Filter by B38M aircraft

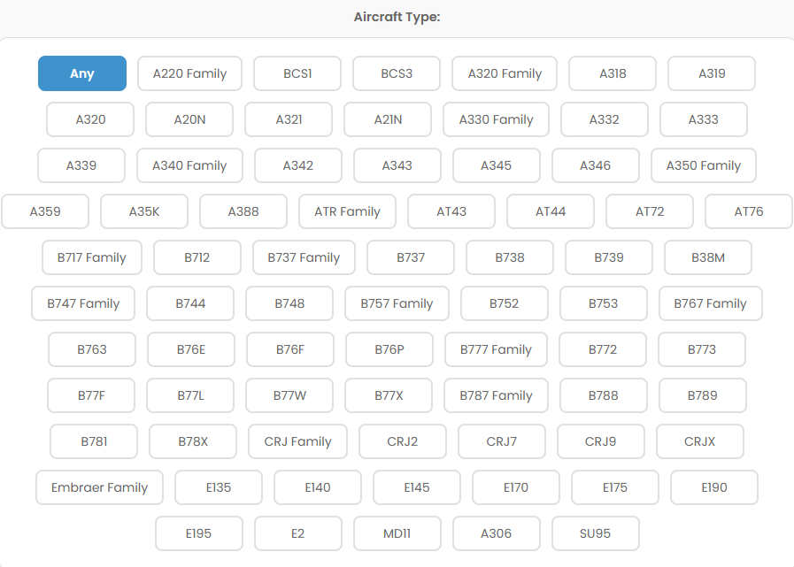point(707,257)
